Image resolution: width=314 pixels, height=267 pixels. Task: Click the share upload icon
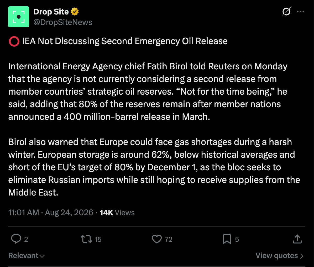pos(297,239)
